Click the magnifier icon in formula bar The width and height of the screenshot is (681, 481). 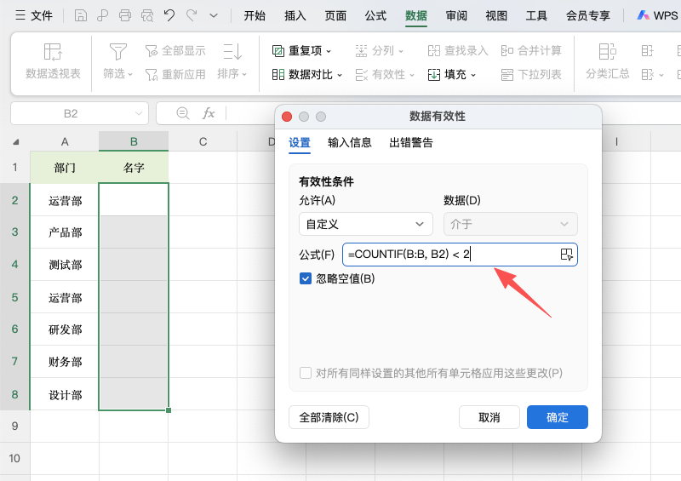[x=183, y=114]
